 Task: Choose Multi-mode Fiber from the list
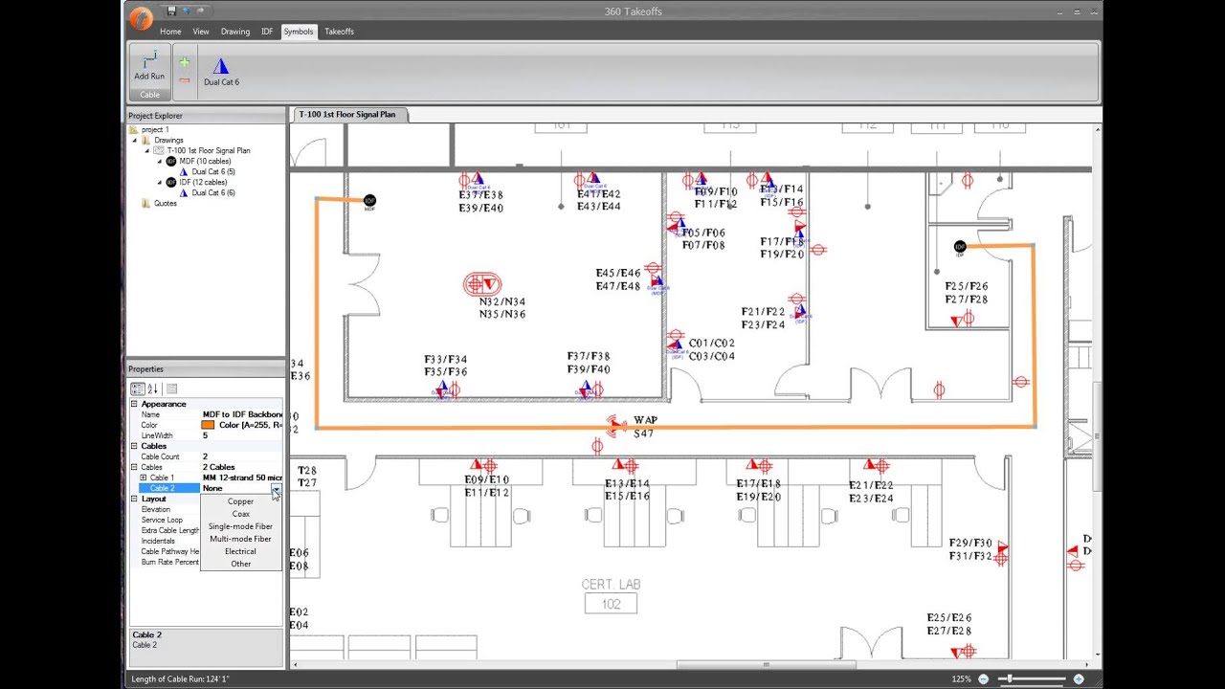click(x=240, y=539)
